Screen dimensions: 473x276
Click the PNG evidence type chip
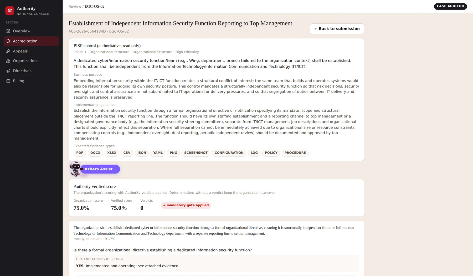click(x=173, y=153)
